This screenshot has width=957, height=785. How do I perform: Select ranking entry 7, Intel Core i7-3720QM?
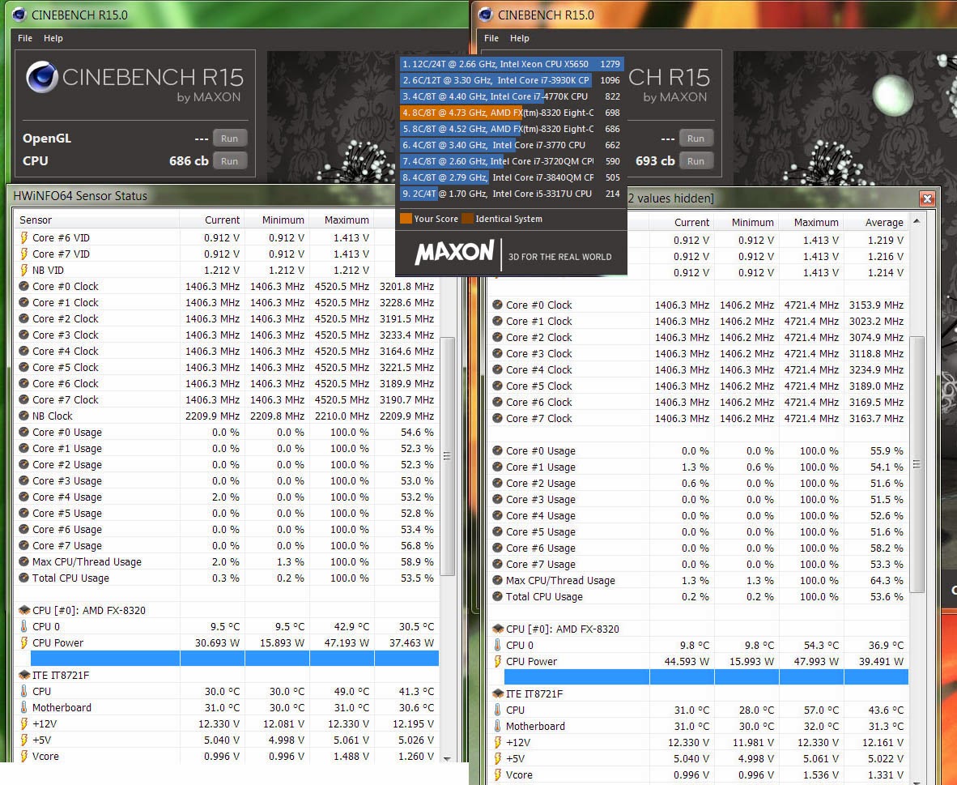coord(512,161)
